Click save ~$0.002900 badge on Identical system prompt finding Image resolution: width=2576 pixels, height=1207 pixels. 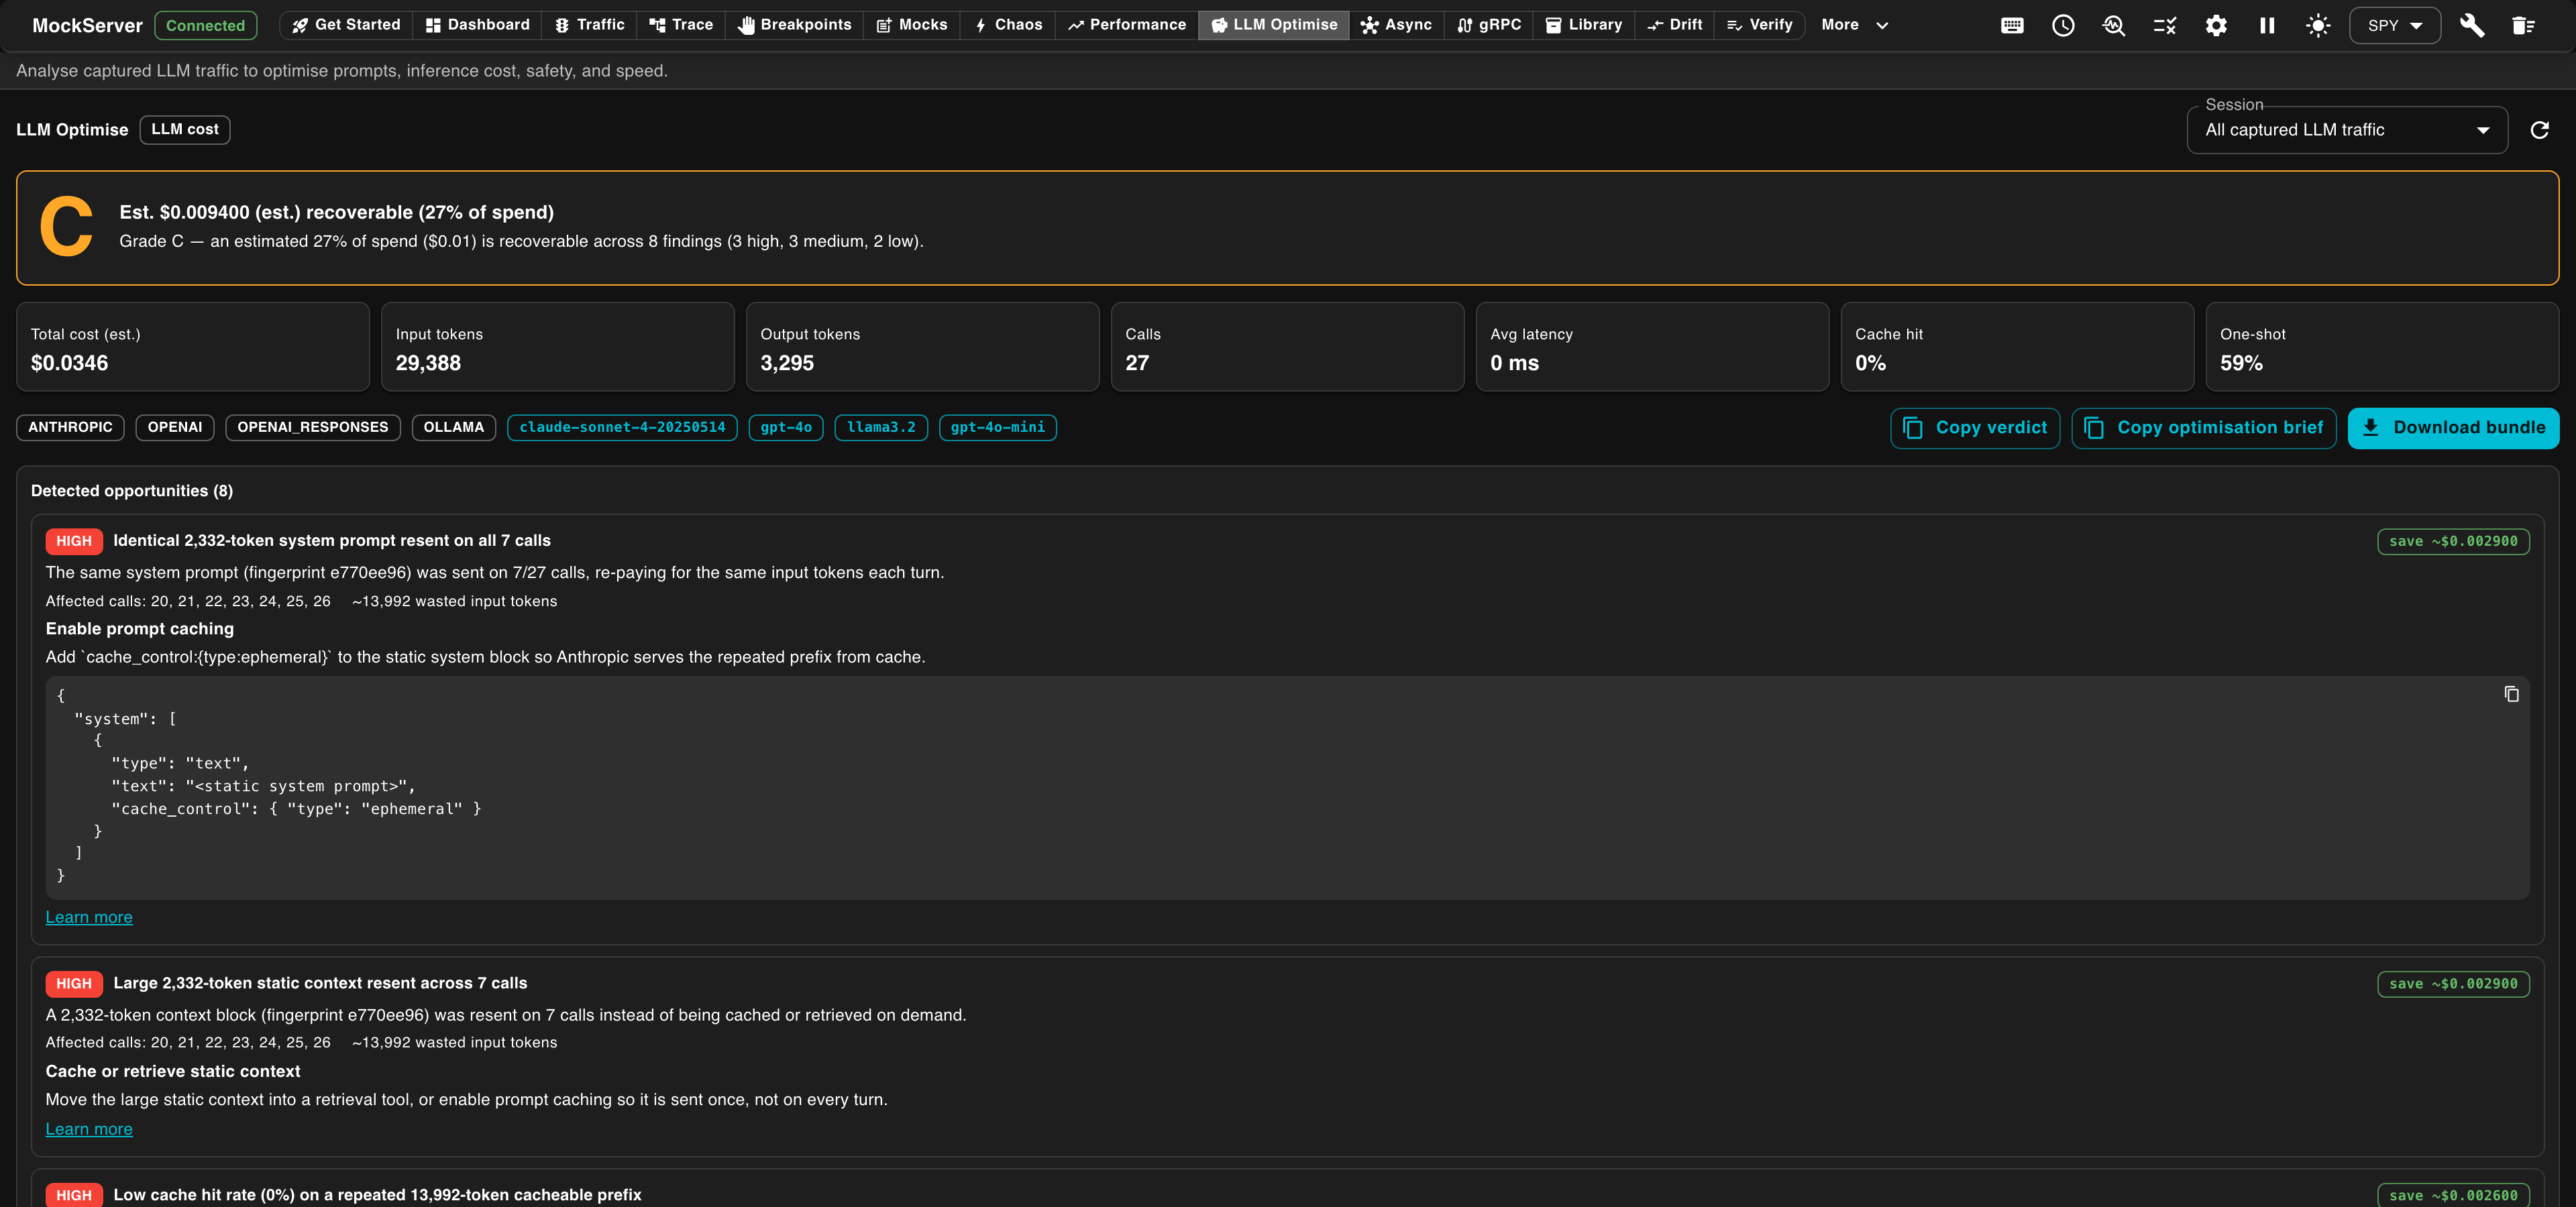tap(2453, 542)
